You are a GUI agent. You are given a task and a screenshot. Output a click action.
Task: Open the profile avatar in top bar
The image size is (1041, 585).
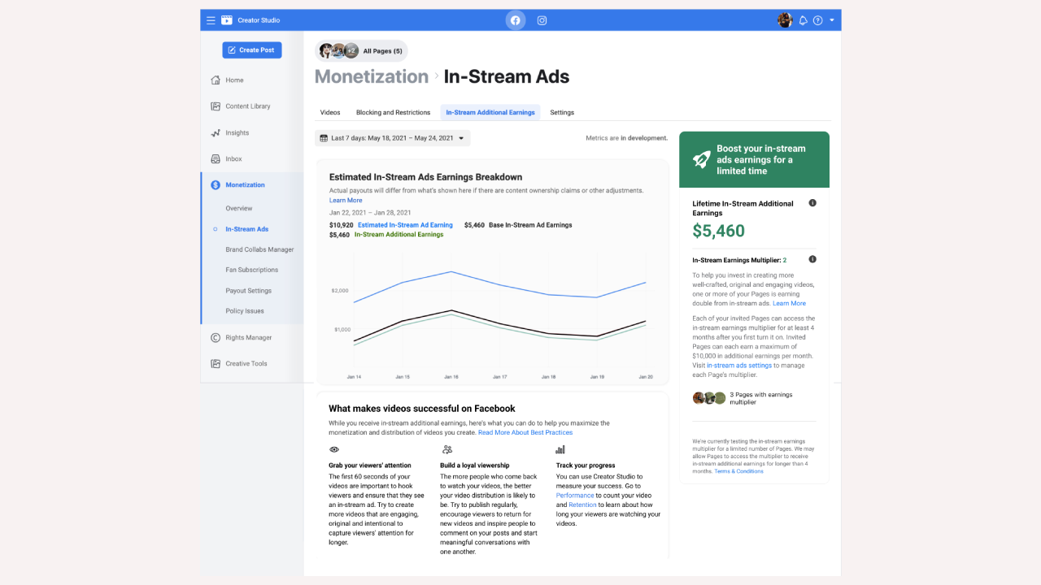785,20
